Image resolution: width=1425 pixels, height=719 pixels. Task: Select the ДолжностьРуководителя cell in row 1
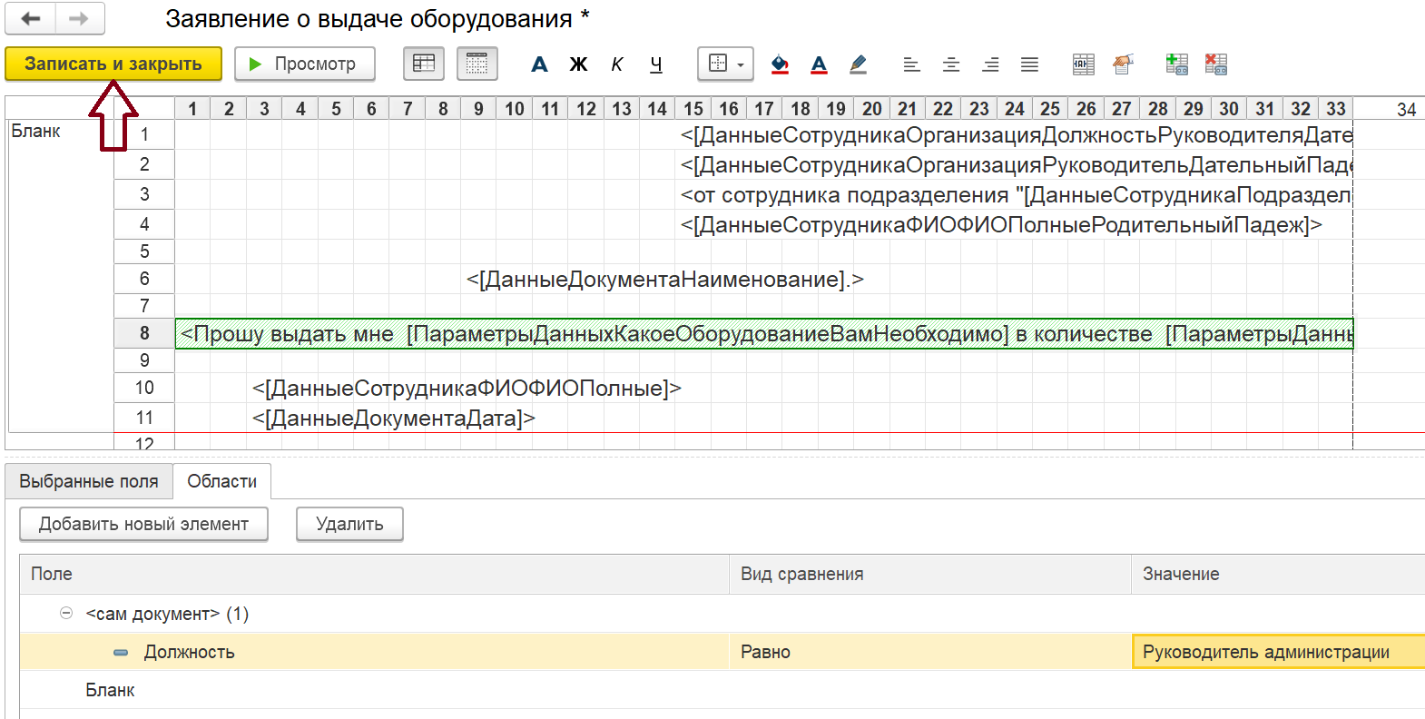click(1016, 135)
